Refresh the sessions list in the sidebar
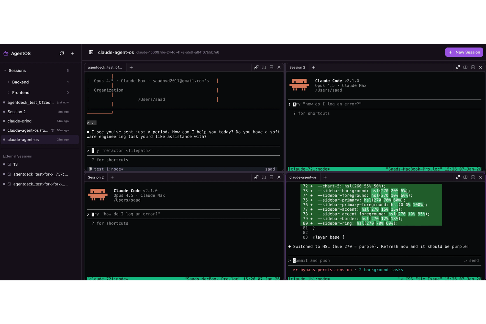Viewport: 486px width, 324px height. click(62, 53)
